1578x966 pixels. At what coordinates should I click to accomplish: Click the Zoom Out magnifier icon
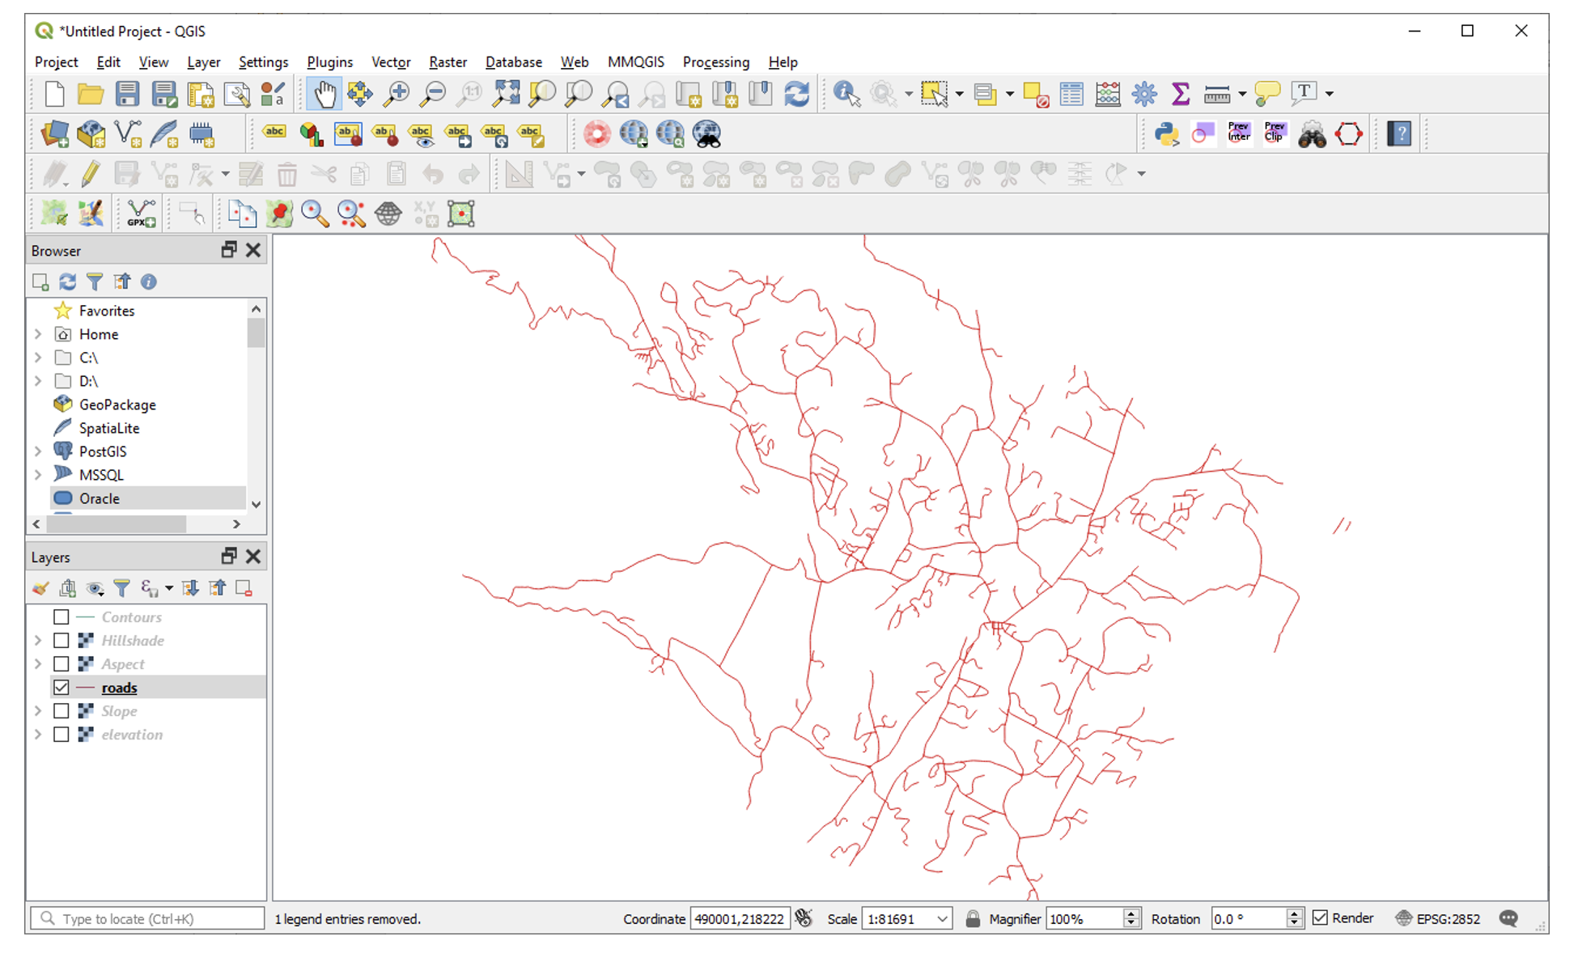click(434, 95)
